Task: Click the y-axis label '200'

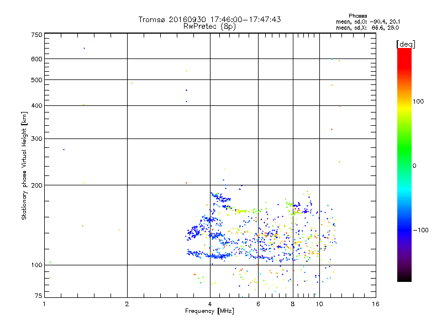Action: [x=36, y=185]
